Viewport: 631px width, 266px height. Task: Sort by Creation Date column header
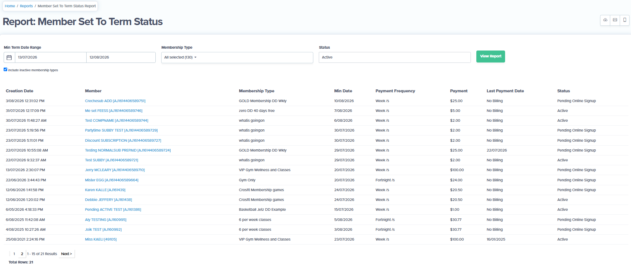coord(20,91)
